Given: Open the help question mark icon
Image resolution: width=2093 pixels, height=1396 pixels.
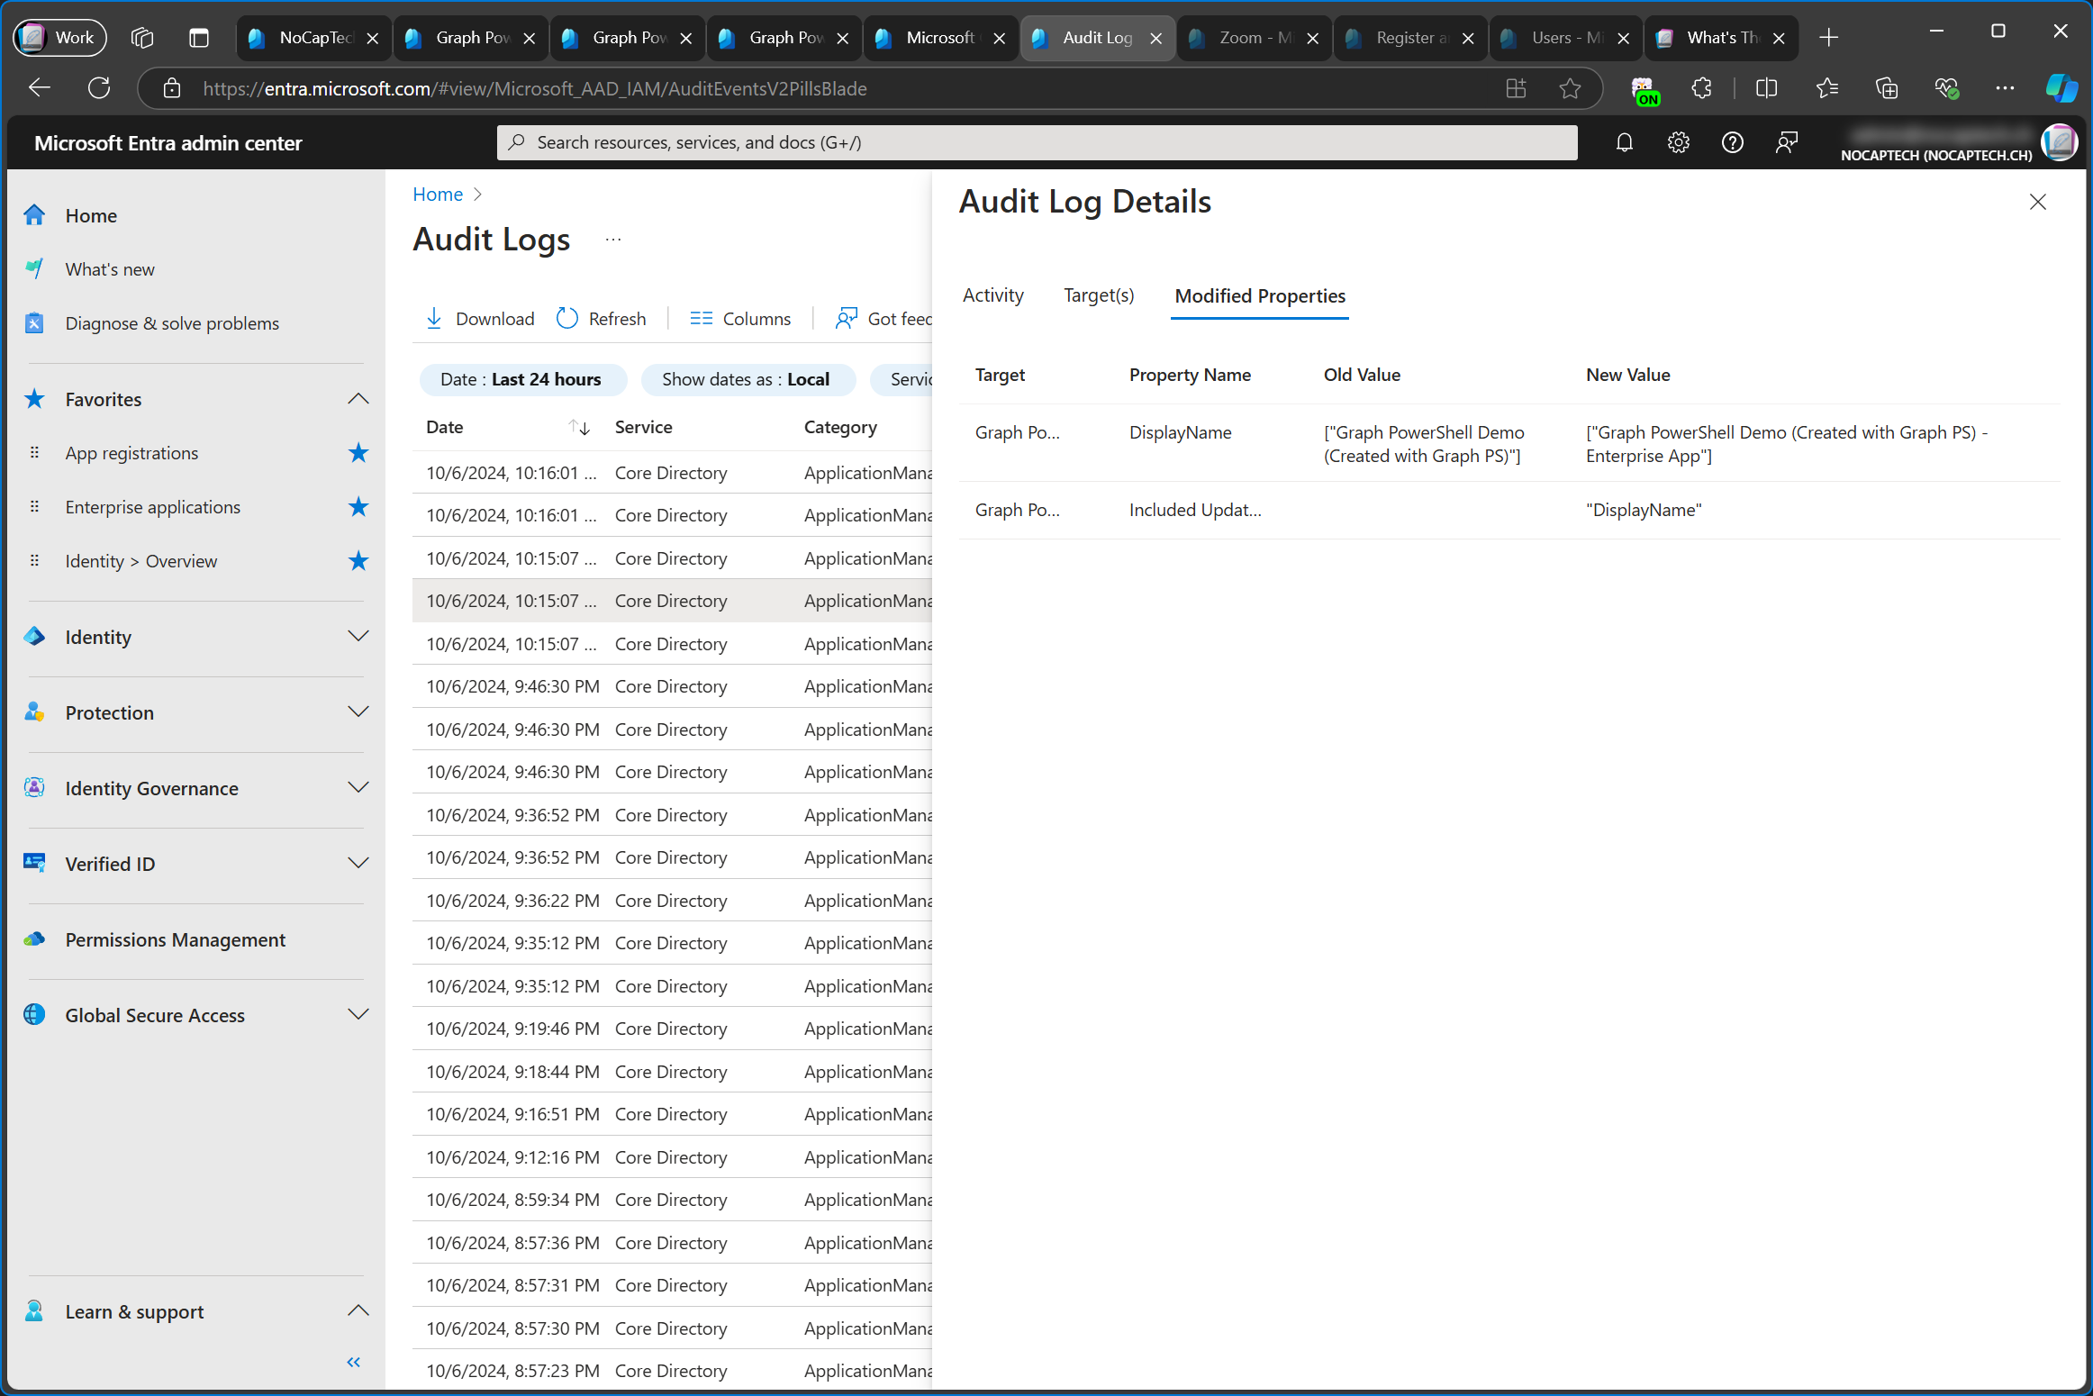Looking at the screenshot, I should point(1732,142).
